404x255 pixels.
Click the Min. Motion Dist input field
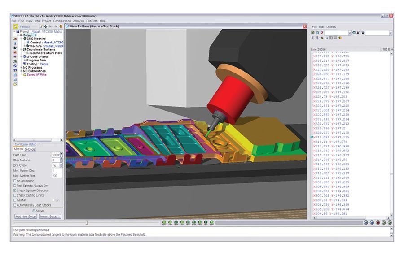pos(57,171)
